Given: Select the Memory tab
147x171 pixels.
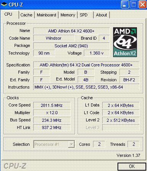Looking at the screenshot, I should pos(68,15).
